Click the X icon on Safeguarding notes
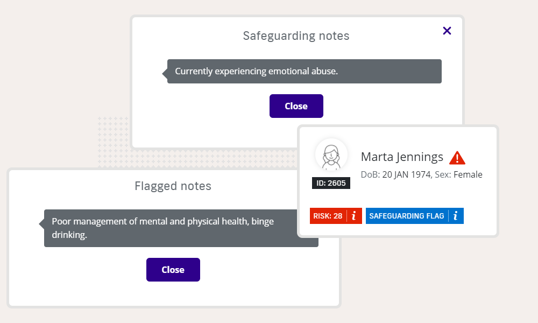 pyautogui.click(x=447, y=31)
